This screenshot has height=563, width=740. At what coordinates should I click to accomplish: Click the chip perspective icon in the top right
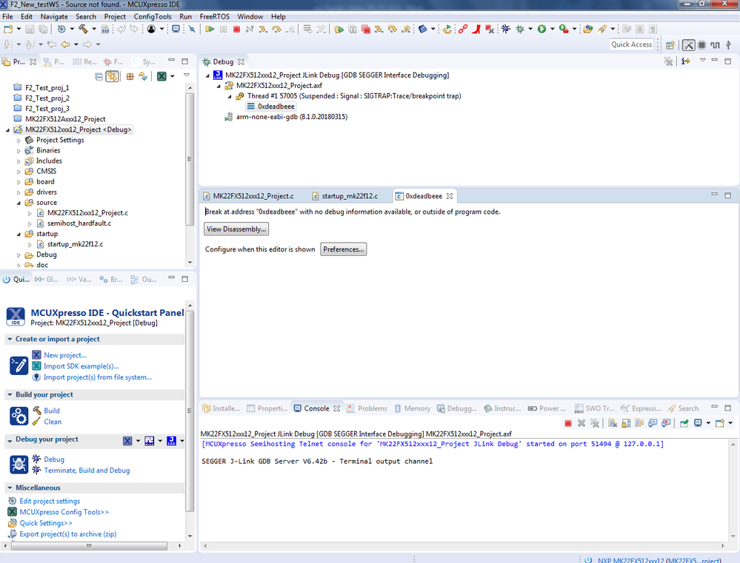pyautogui.click(x=701, y=45)
